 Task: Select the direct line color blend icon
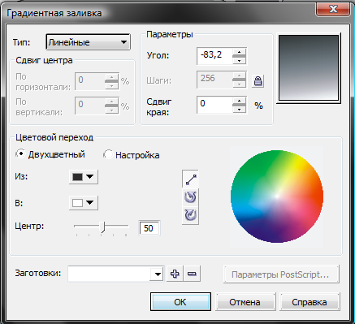click(x=191, y=179)
